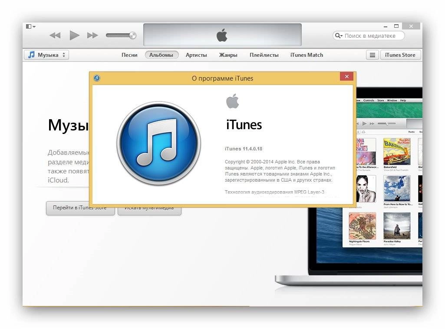Screen dimensions: 445x329
Task: Minimize the iTunes window
Action: click(x=386, y=26)
